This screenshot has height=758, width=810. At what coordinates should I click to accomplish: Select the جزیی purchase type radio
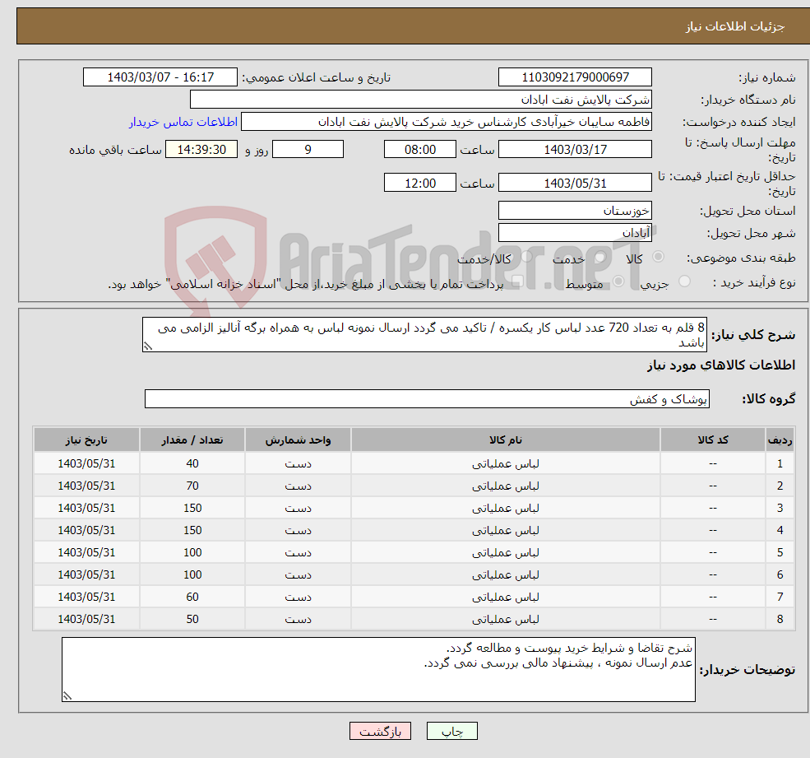[x=684, y=281]
